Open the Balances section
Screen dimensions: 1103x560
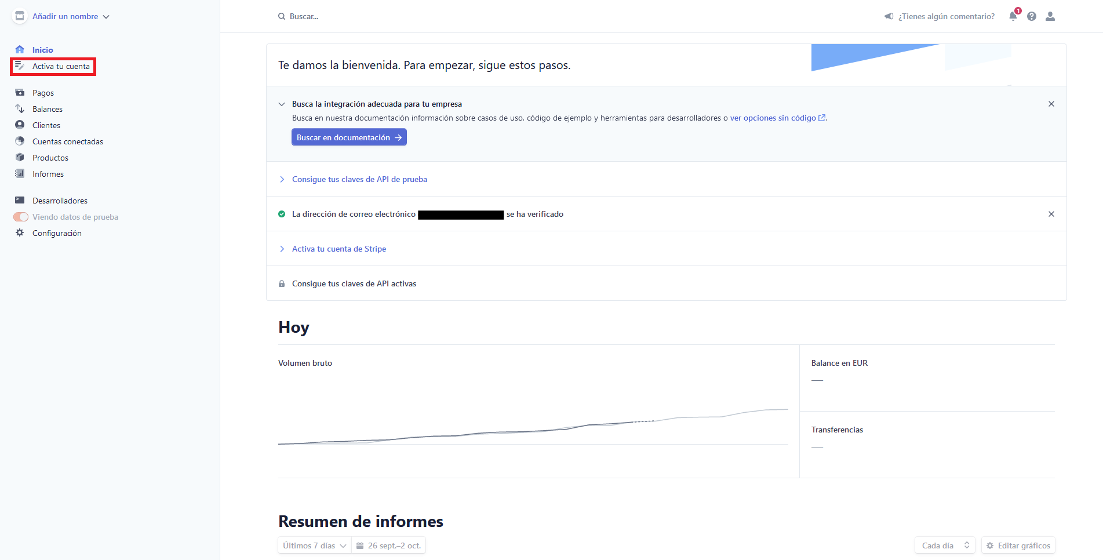point(48,109)
